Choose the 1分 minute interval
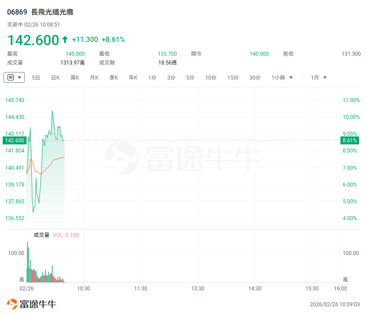Image resolution: width=367 pixels, height=316 pixels. tap(152, 78)
